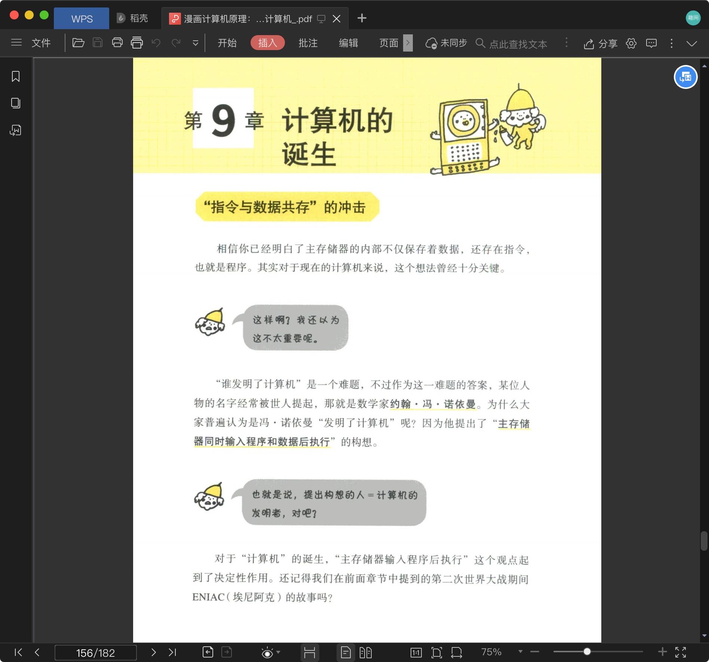The image size is (709, 662).
Task: Click the scrollbar up arrow
Action: [x=705, y=66]
